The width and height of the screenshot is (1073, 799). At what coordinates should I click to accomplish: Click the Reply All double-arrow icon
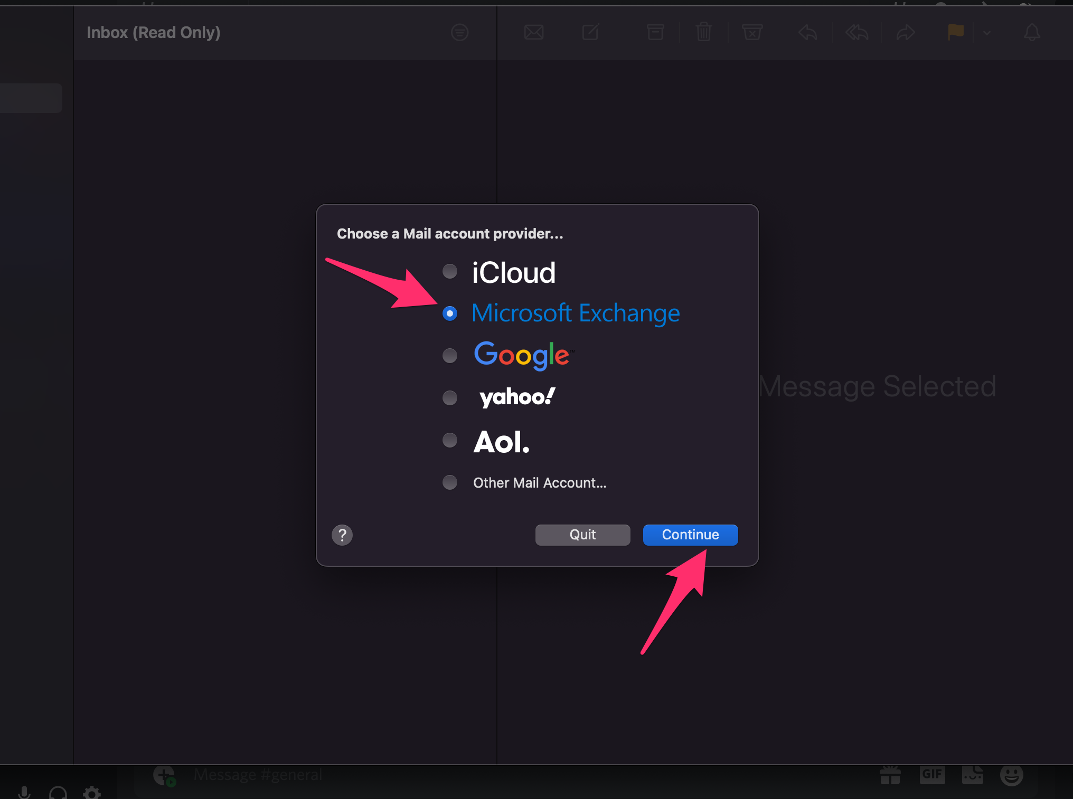(x=856, y=33)
